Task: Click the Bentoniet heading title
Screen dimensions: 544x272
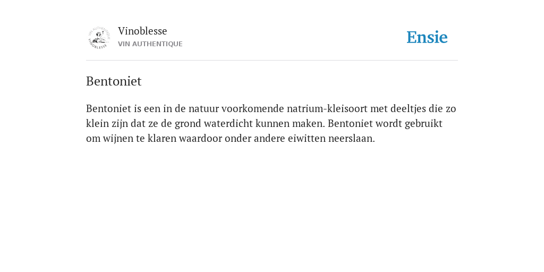Action: (114, 81)
